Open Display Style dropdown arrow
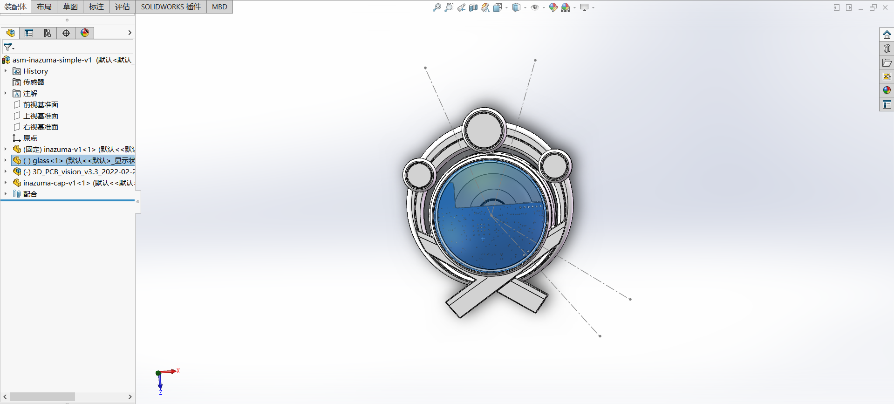 (x=525, y=7)
